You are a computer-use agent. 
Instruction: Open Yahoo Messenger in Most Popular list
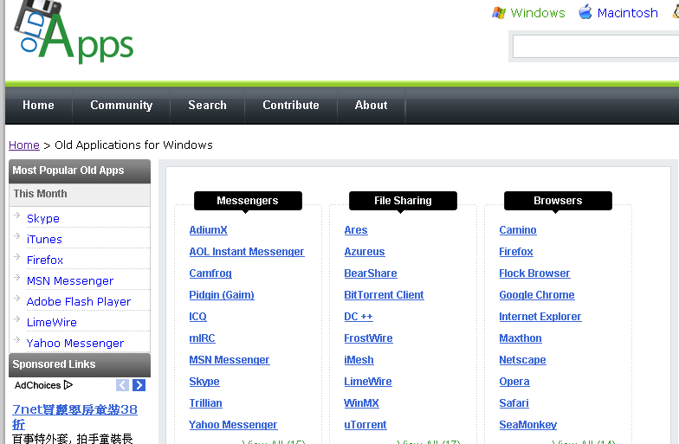point(74,343)
